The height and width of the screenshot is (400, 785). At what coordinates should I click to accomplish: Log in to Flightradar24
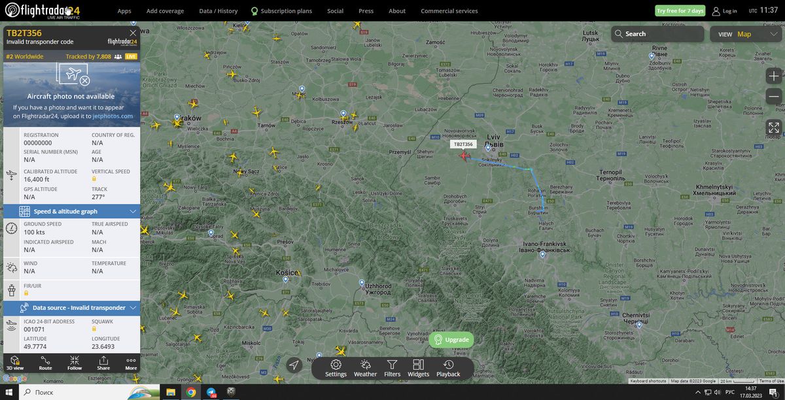(x=724, y=10)
